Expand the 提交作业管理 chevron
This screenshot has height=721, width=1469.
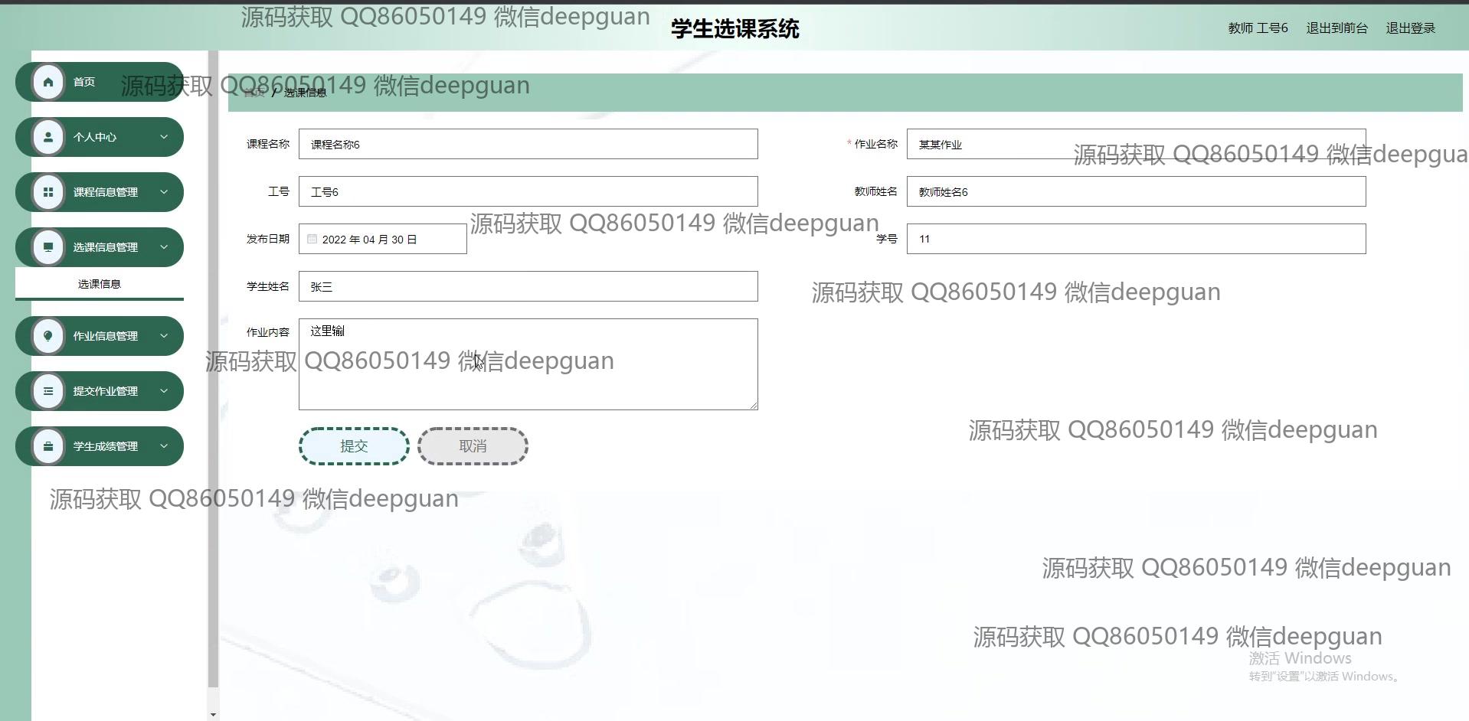[x=163, y=391]
